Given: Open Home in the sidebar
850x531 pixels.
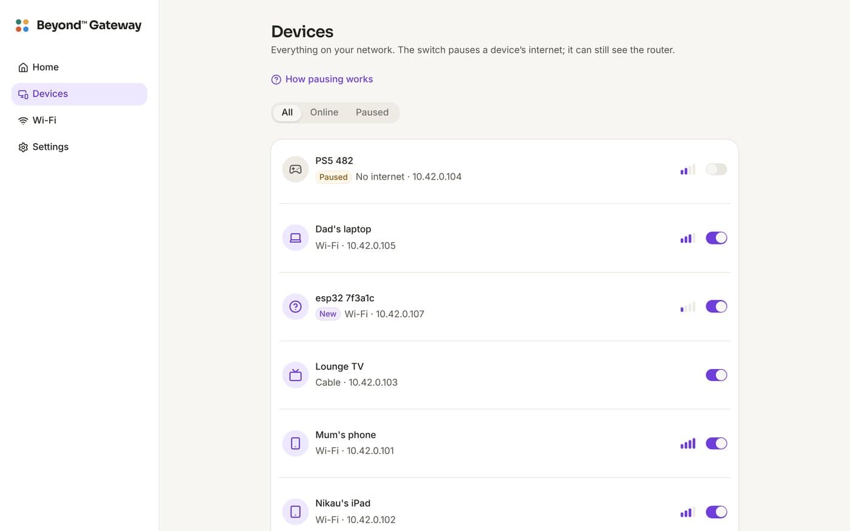Looking at the screenshot, I should 80,67.
